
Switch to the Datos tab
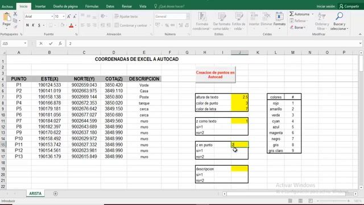[110, 6]
